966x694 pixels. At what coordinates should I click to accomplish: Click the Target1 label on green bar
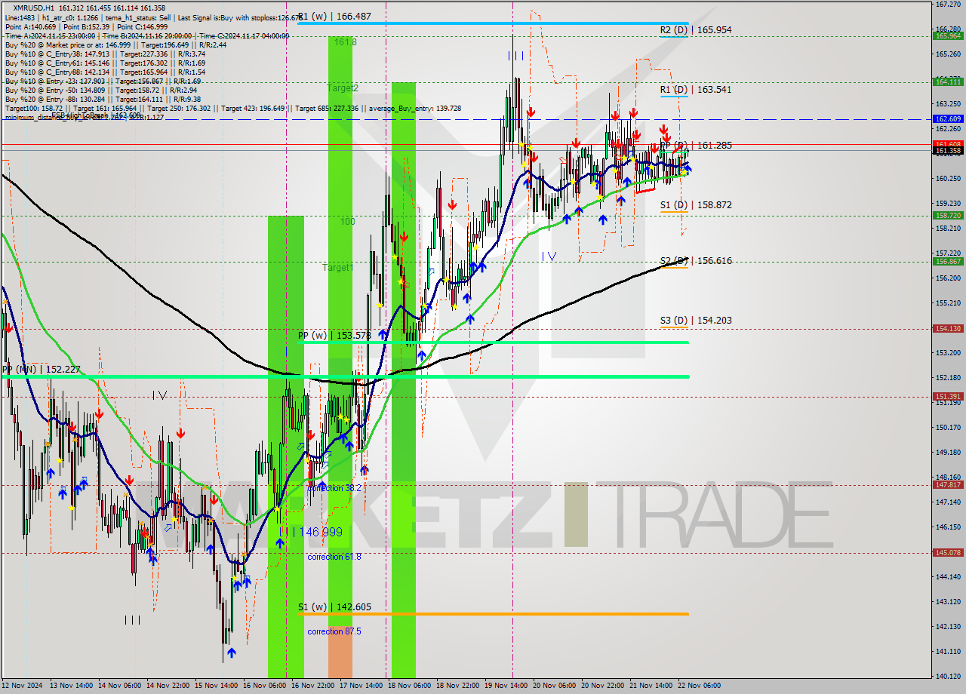point(337,268)
